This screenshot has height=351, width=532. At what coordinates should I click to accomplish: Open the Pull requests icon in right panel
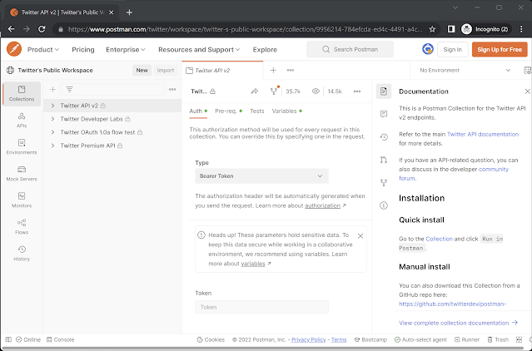tap(384, 160)
